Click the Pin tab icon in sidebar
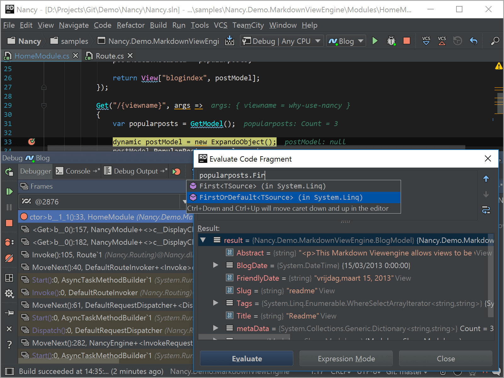 (x=9, y=313)
